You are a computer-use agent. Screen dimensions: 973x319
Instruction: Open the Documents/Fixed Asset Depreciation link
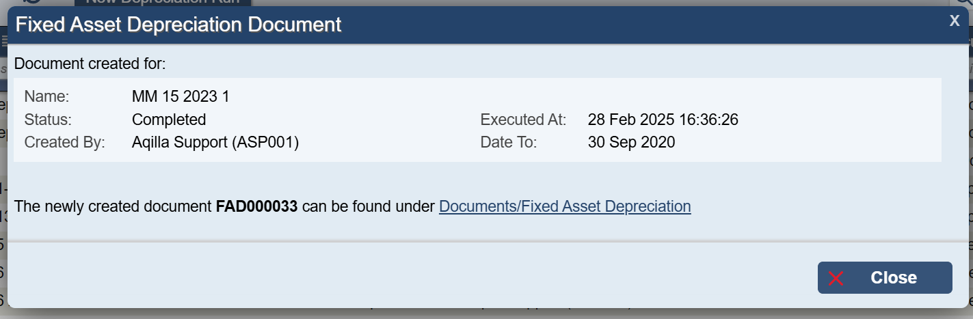565,206
